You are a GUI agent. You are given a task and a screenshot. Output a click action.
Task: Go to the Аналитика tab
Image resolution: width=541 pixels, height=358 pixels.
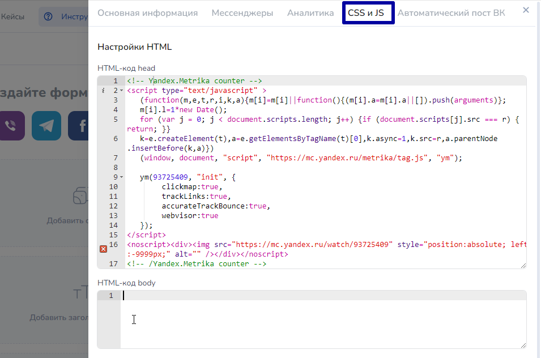pos(310,13)
